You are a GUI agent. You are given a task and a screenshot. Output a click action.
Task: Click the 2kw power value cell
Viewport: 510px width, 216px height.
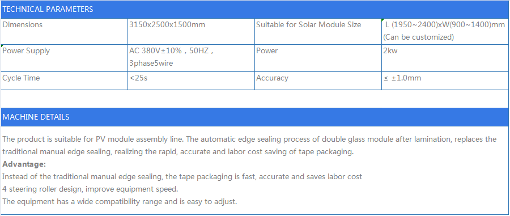[x=445, y=58]
